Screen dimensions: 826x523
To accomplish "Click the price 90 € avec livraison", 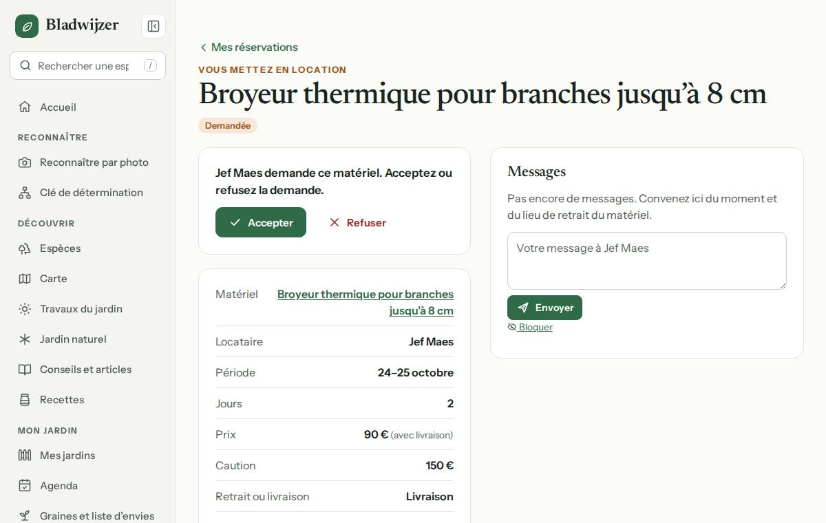I will pyautogui.click(x=409, y=434).
